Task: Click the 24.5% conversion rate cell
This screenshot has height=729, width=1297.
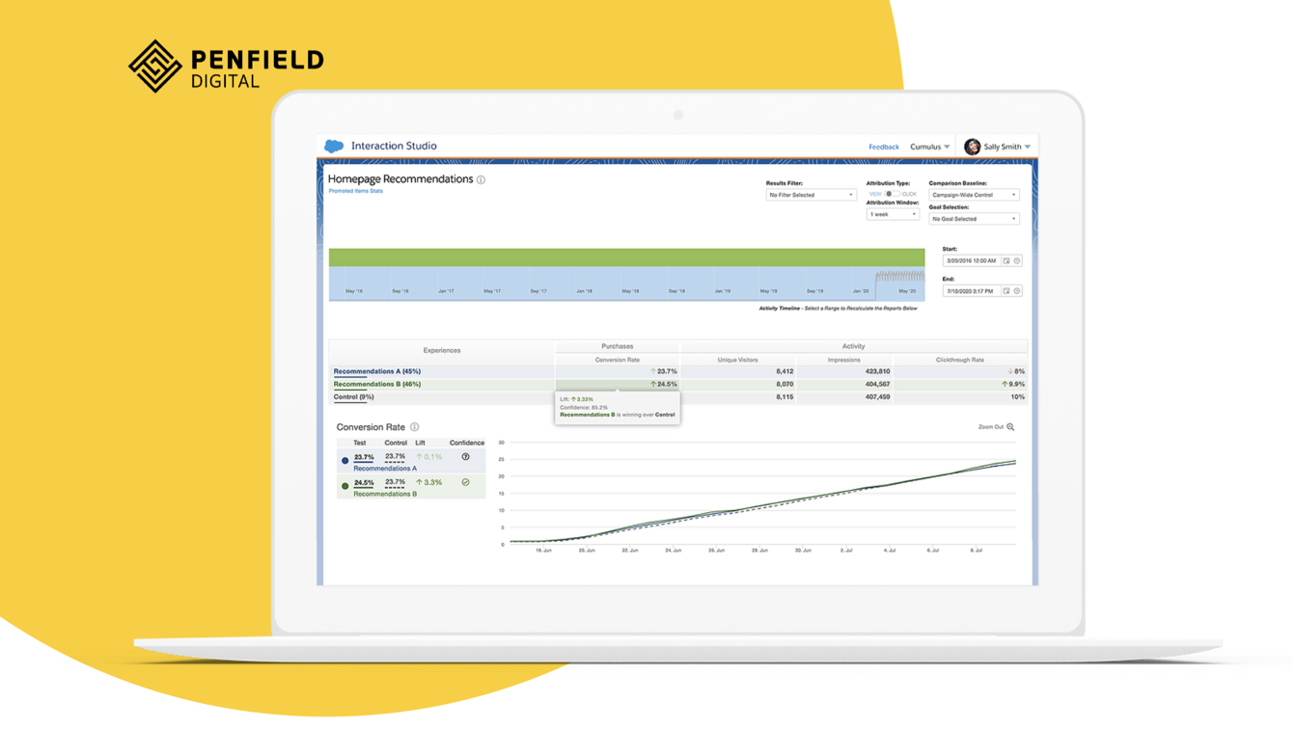Action: click(x=617, y=384)
